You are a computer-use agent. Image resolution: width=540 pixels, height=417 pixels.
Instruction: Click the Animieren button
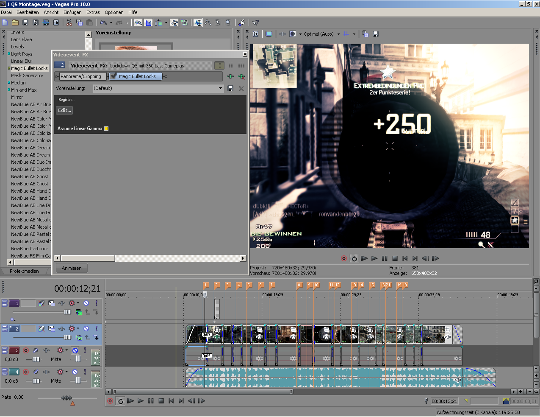coord(72,268)
